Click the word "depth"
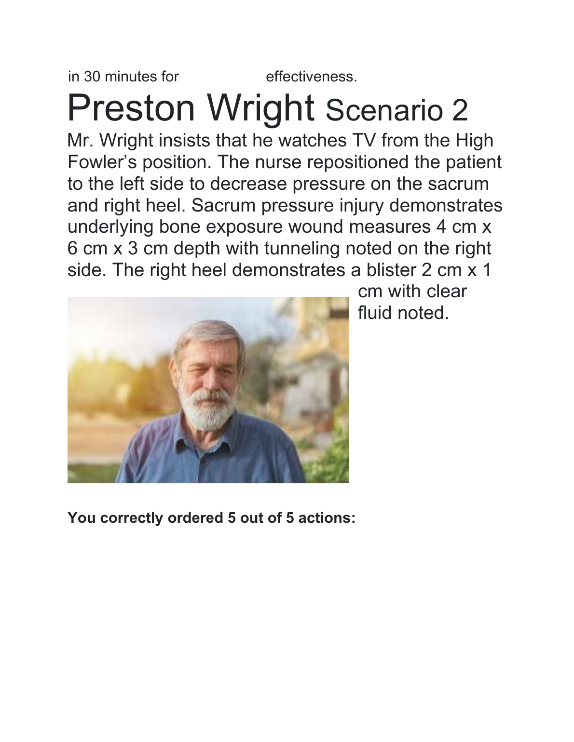 (196, 249)
